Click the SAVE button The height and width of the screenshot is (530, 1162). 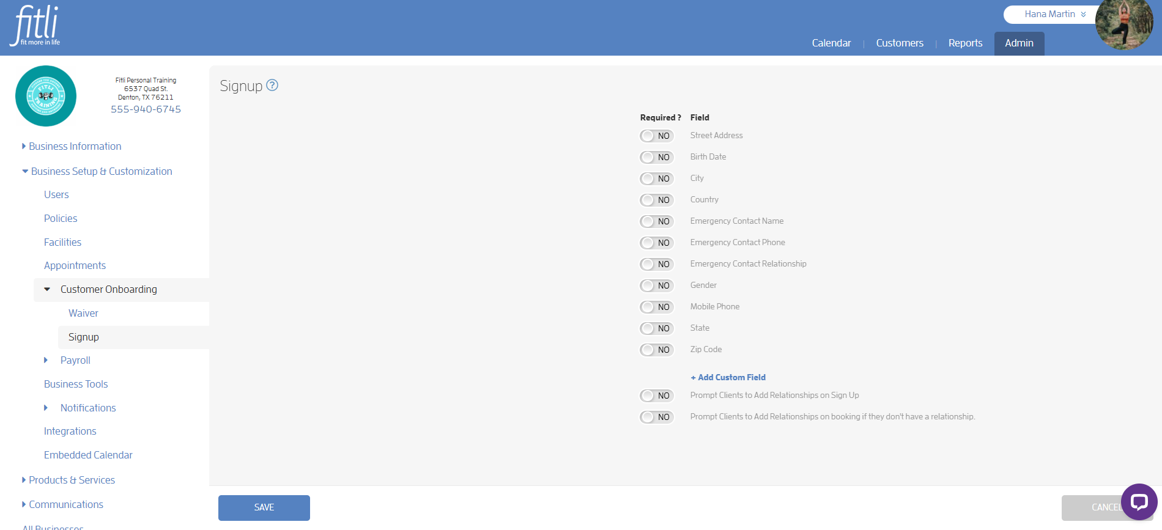[264, 507]
